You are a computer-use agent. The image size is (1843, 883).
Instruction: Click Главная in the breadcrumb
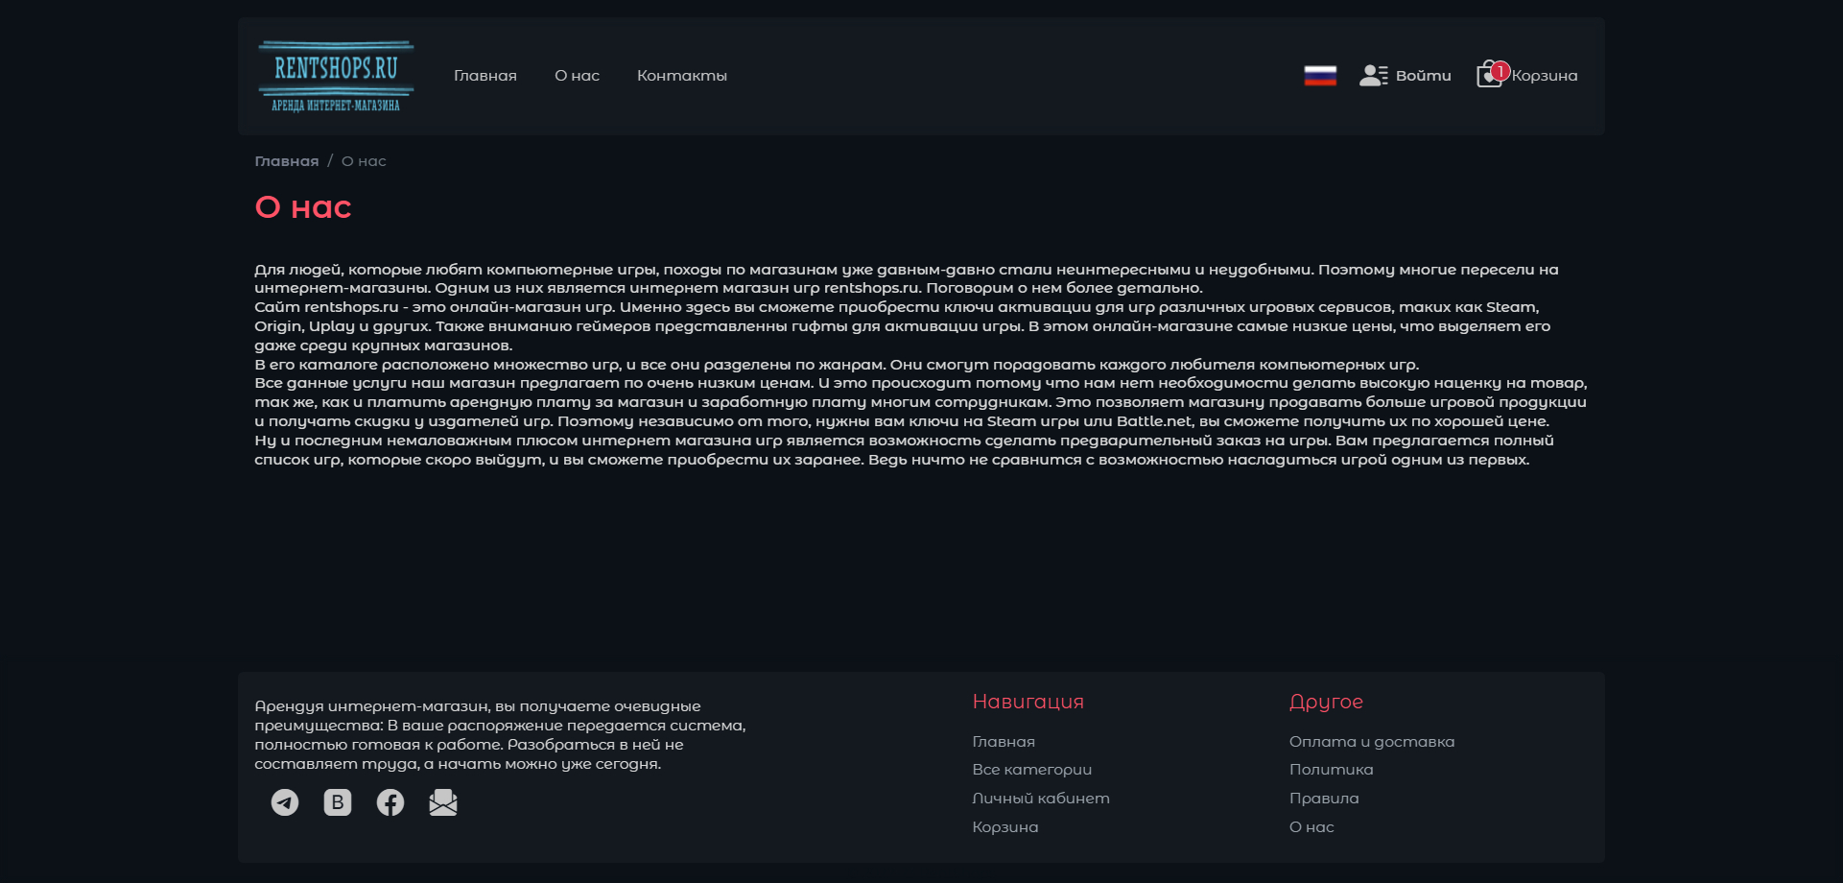coord(287,161)
